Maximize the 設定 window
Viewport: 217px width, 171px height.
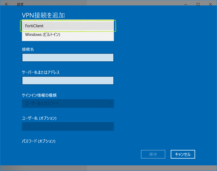tap(198, 4)
